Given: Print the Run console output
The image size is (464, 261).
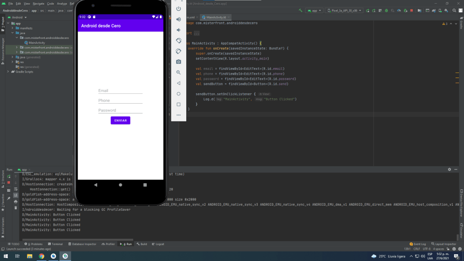Looking at the screenshot, I should point(16,202).
